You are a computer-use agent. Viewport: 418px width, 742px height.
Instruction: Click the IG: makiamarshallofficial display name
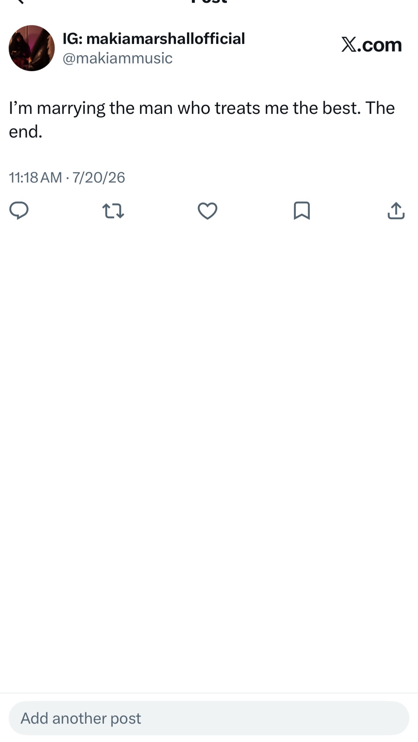154,39
